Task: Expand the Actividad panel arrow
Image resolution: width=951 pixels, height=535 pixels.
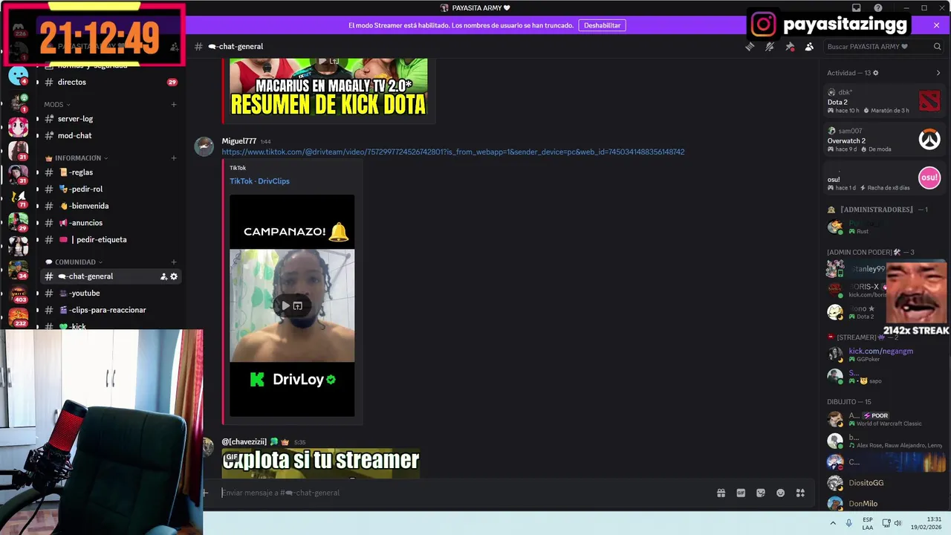Action: [938, 73]
